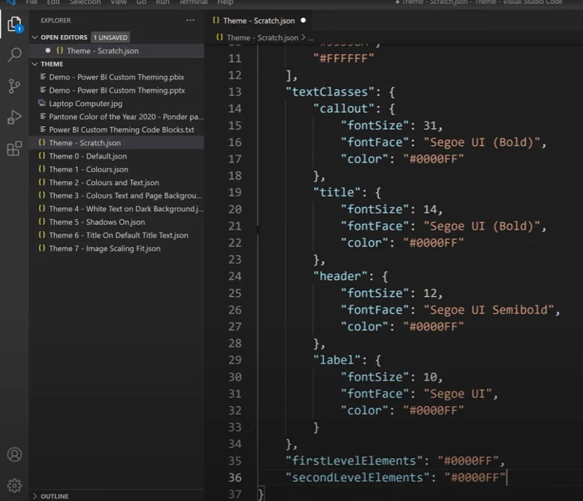Click "label" key on line 29

point(337,360)
